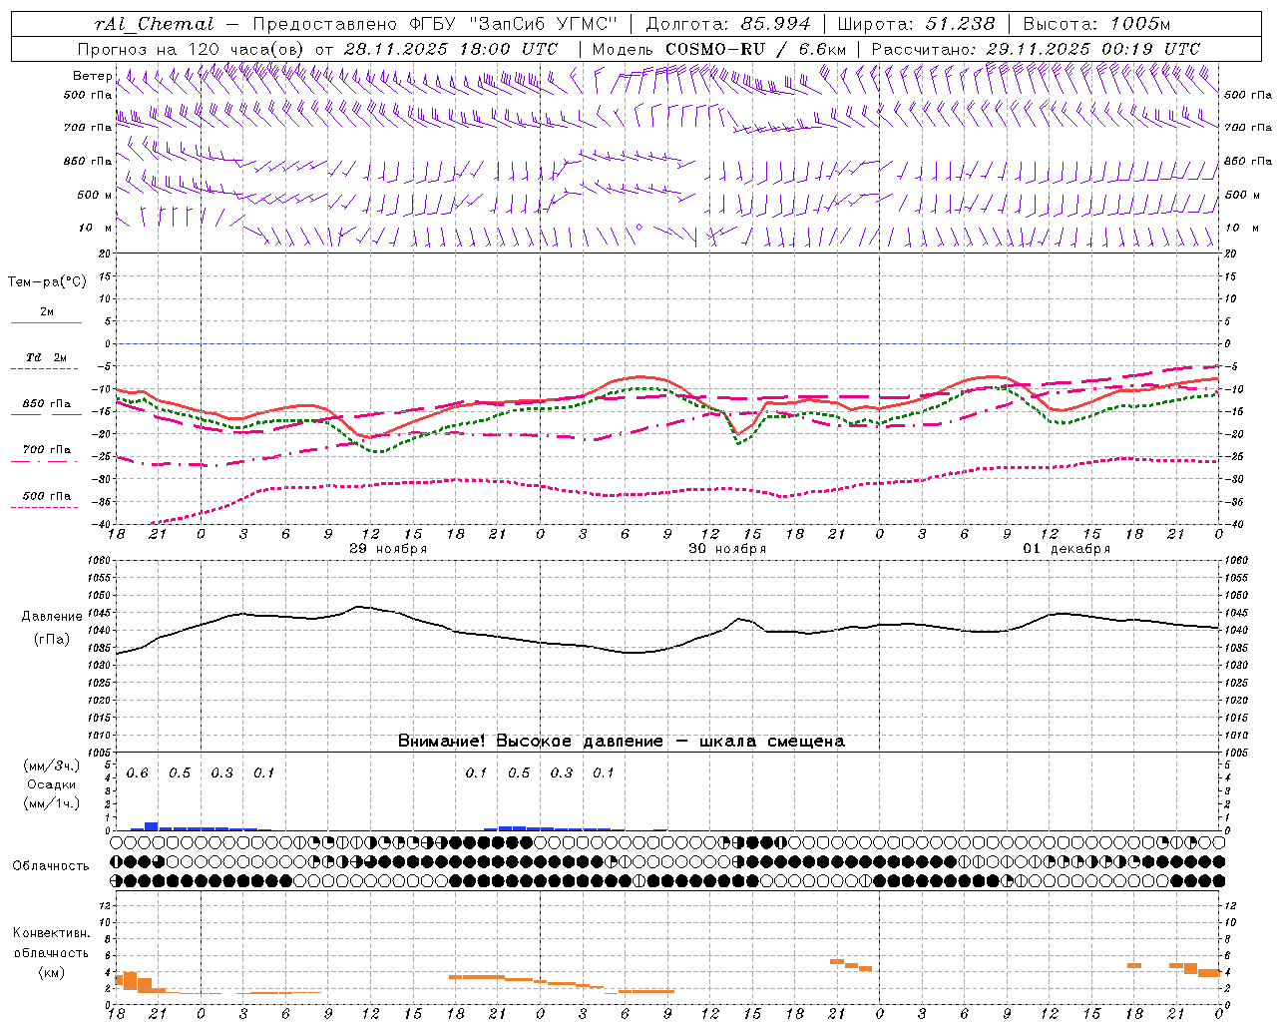The width and height of the screenshot is (1277, 1022).
Task: Select the Осадки label
Action: pyautogui.click(x=52, y=784)
